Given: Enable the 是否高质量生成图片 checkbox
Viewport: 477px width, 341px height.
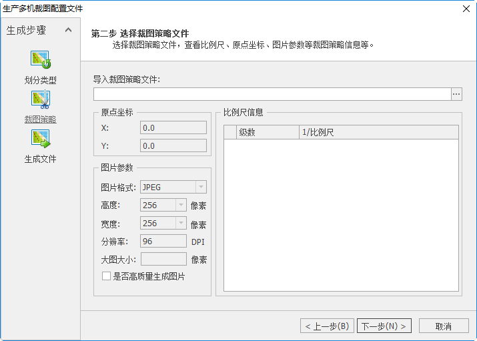Looking at the screenshot, I should point(106,276).
